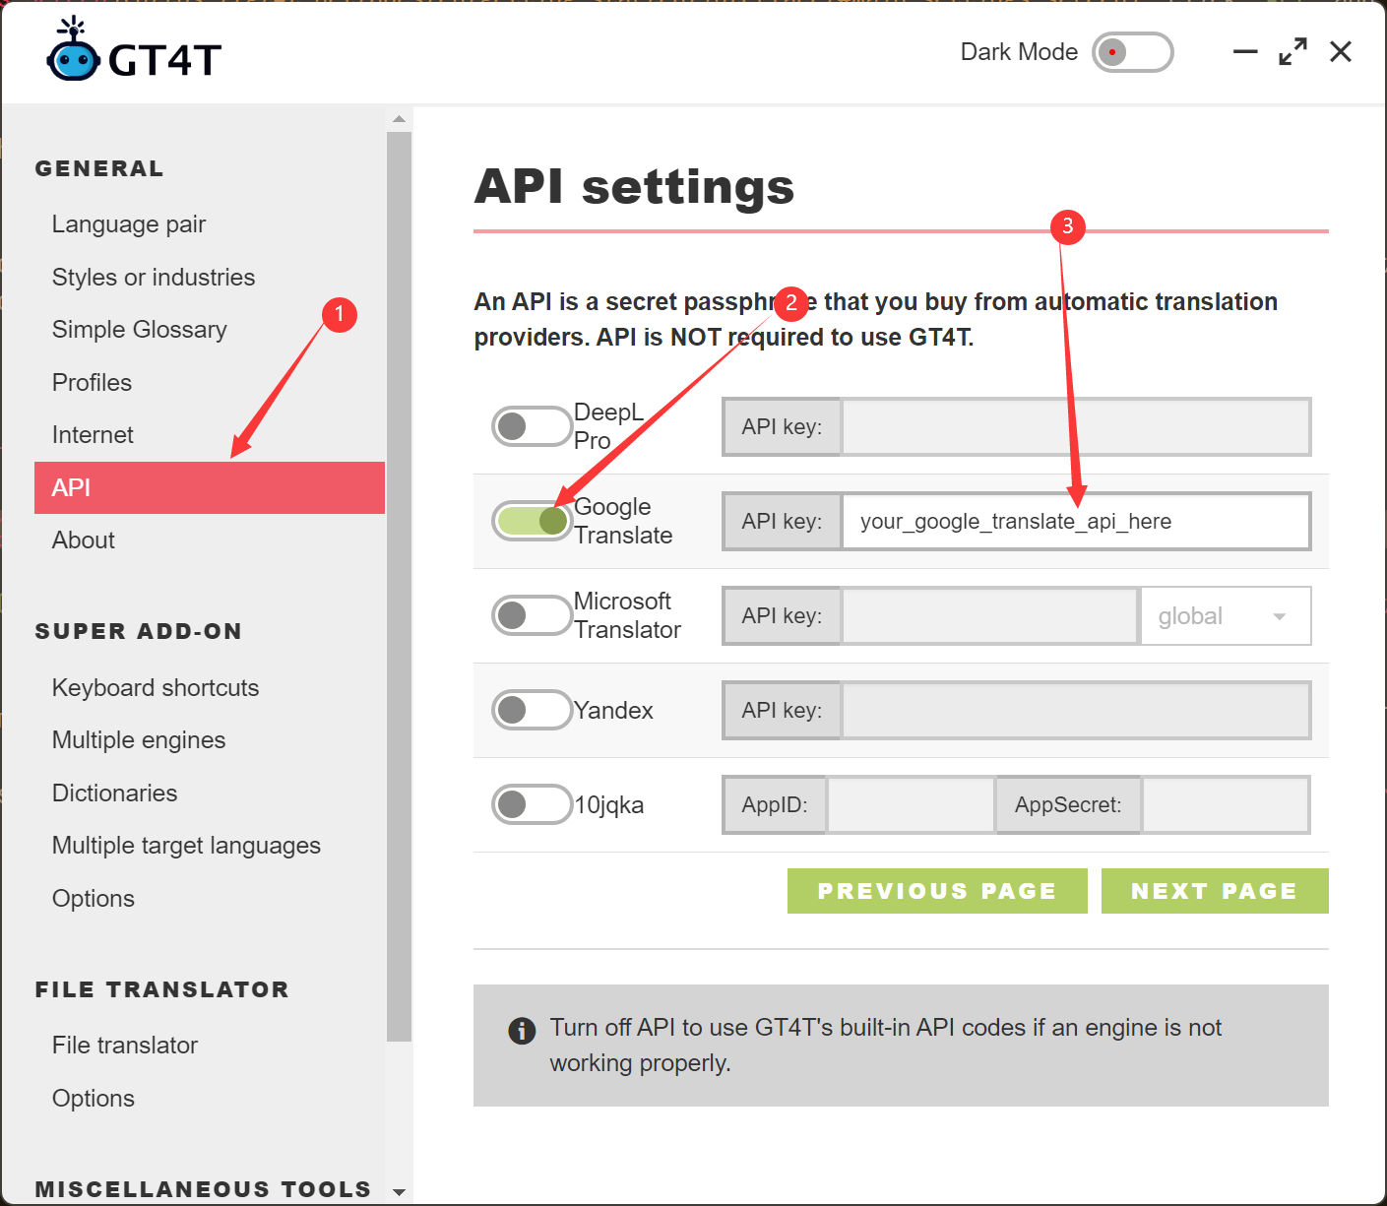Open the Microsoft region 'global' dropdown
This screenshot has height=1206, width=1387.
coord(1225,616)
